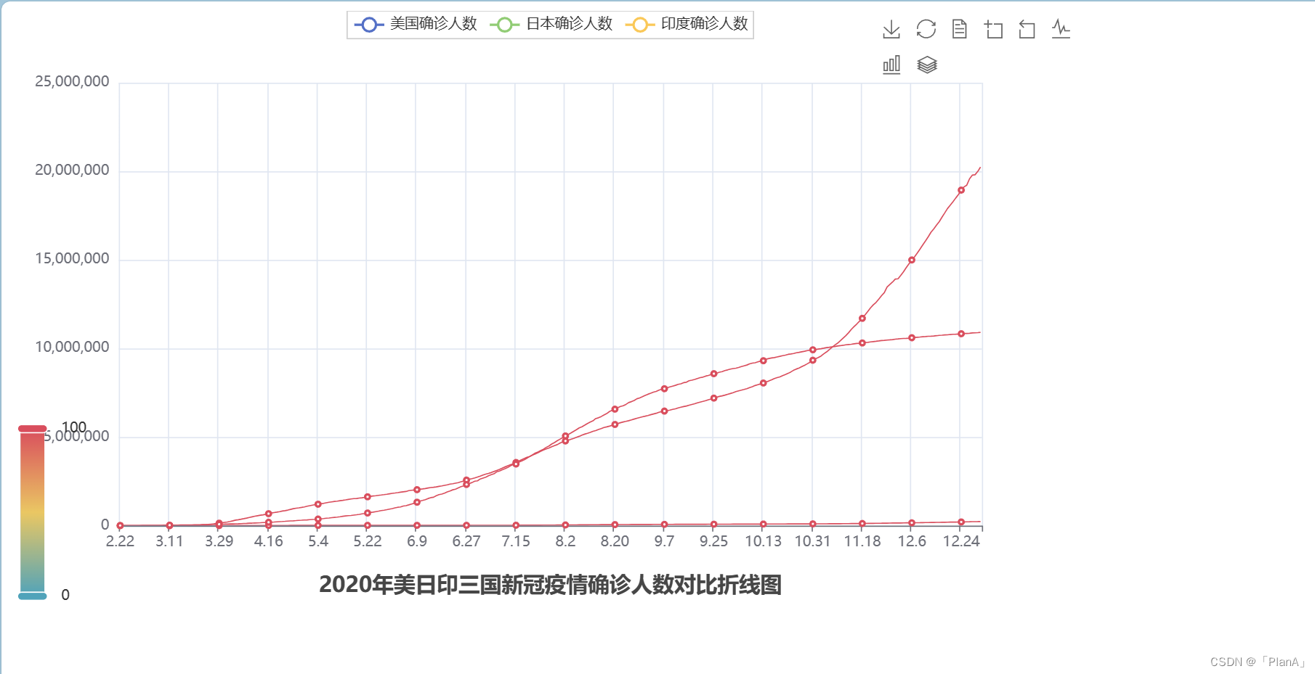
Task: Click the x-axis label 3.29
Action: tap(219, 541)
